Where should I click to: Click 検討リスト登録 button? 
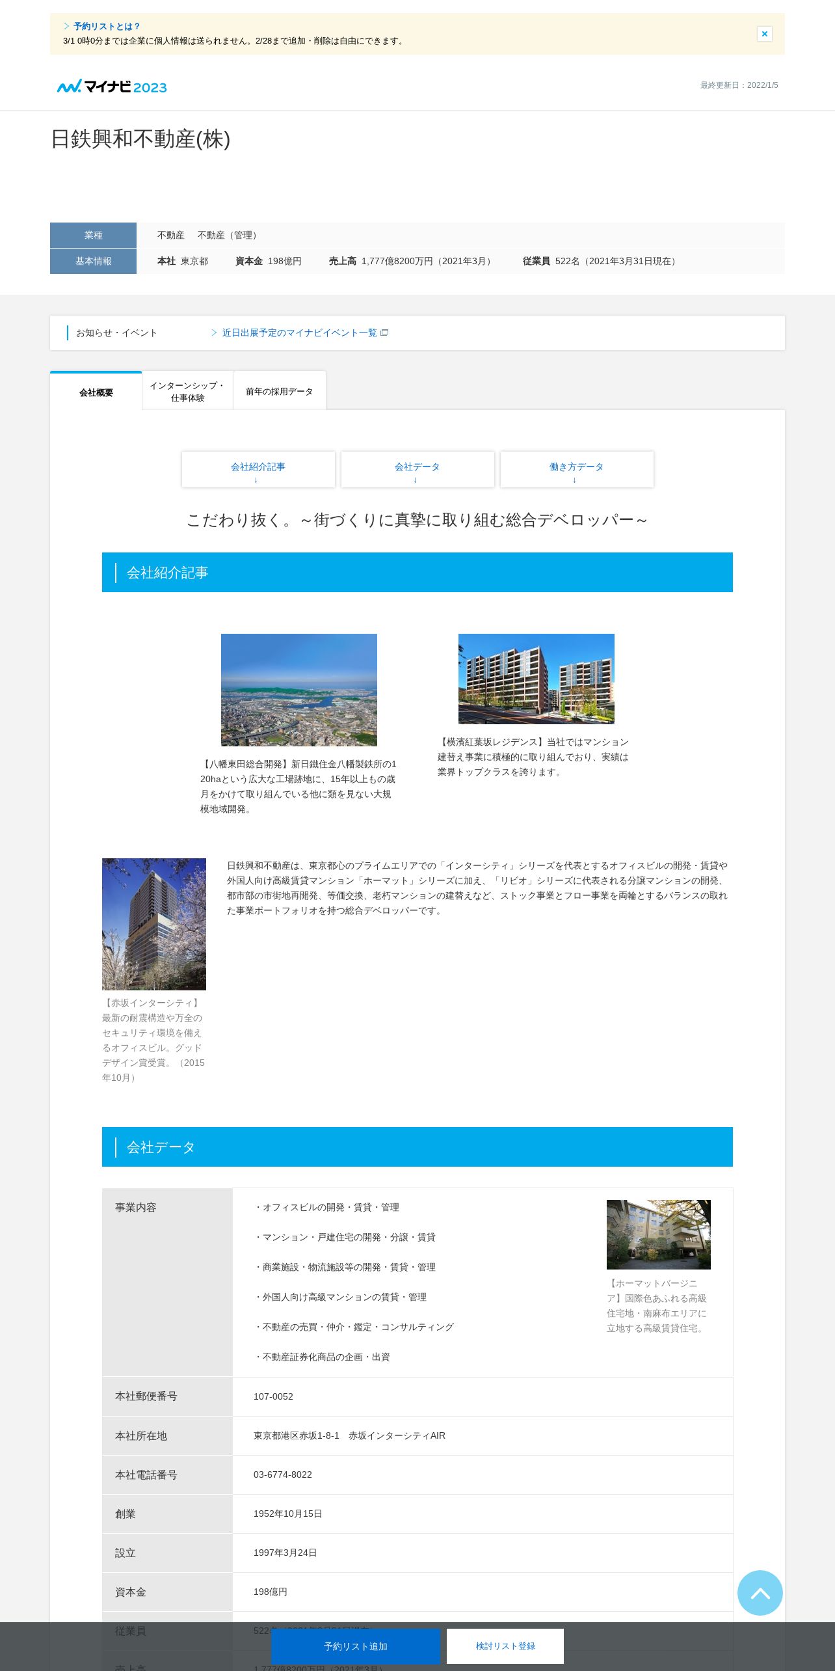[505, 1646]
